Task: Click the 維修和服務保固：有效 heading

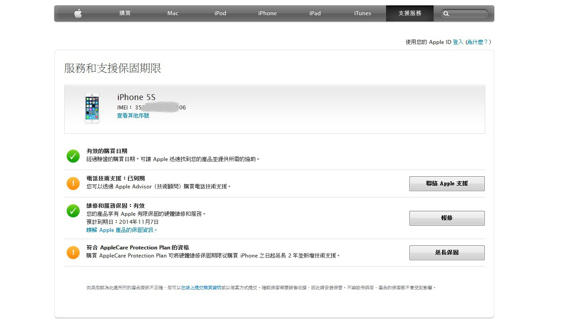Action: point(115,206)
